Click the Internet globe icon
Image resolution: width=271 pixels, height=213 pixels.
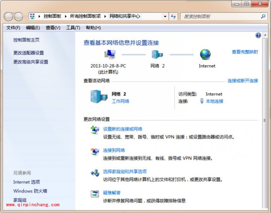pos(205,55)
